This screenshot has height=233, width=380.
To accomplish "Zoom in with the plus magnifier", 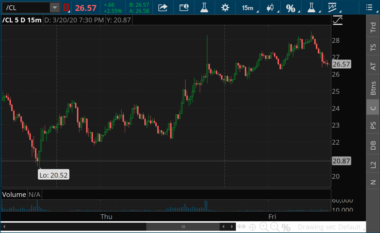I will (263, 227).
